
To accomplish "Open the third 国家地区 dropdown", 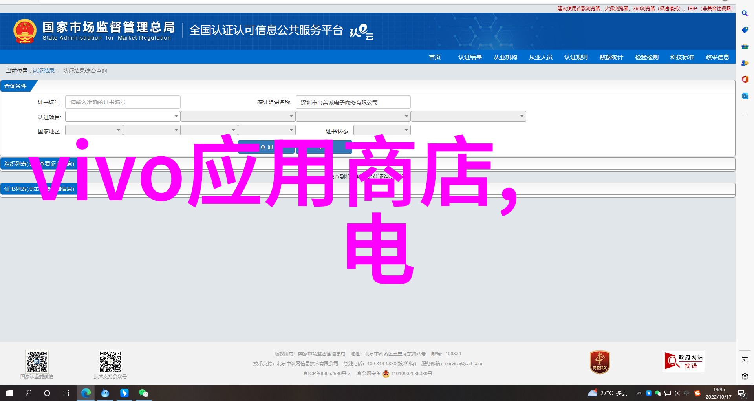I will coord(209,130).
